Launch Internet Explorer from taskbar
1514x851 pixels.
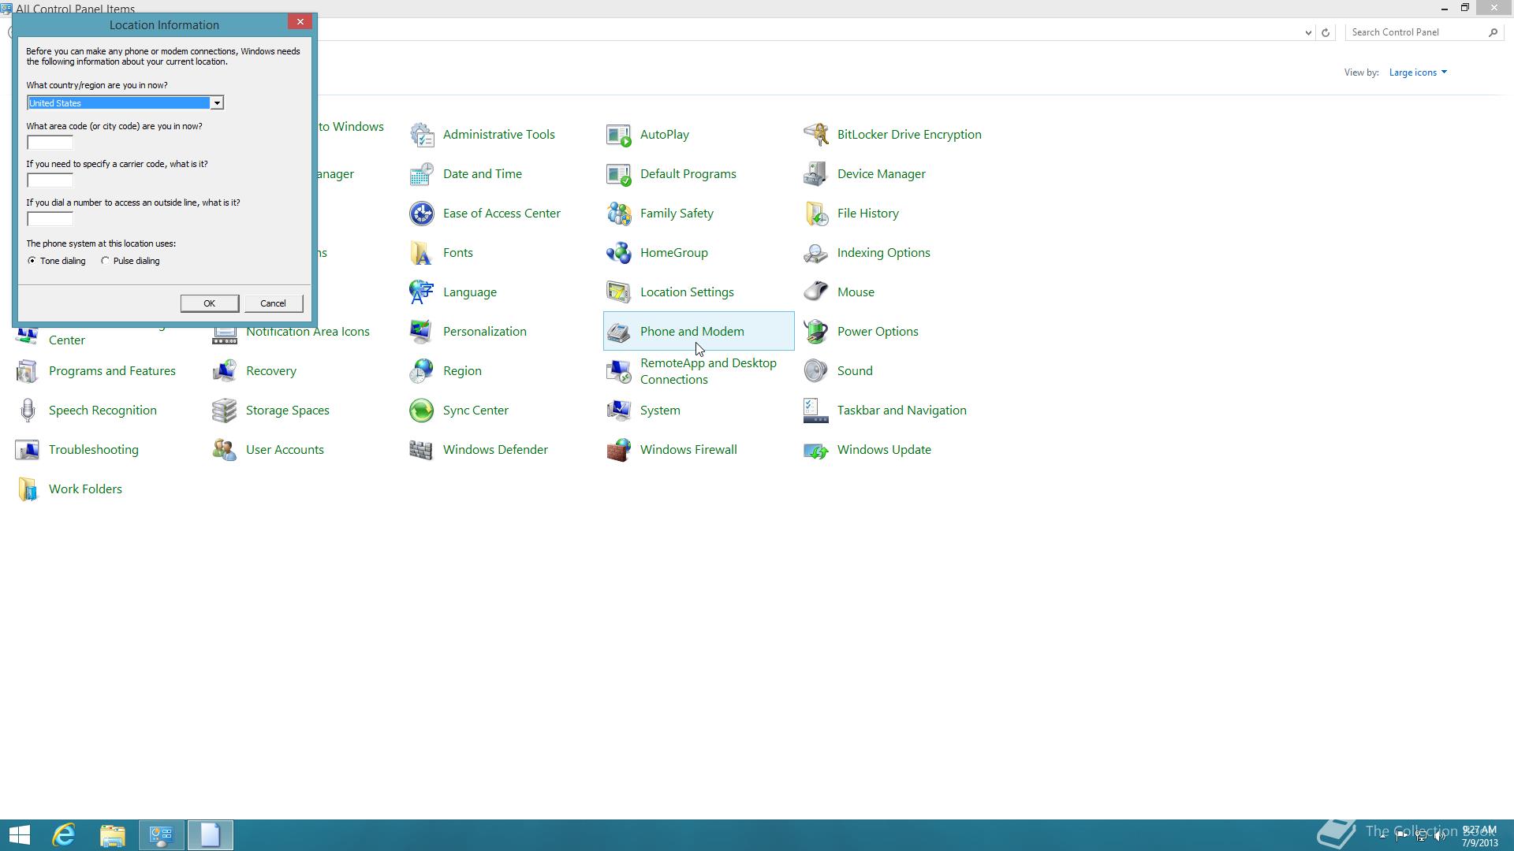pos(63,835)
